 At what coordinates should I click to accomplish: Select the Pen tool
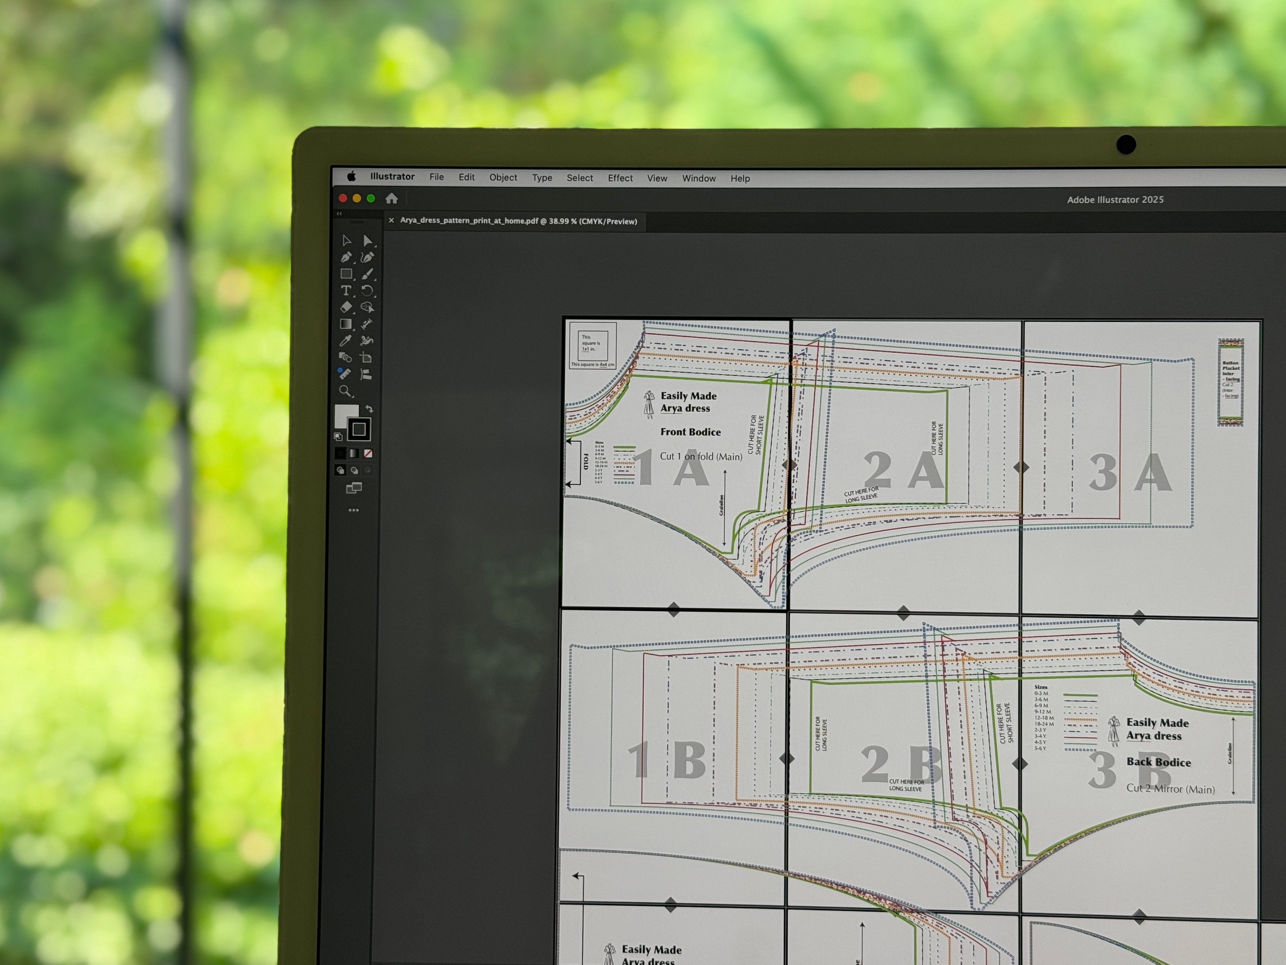tap(346, 257)
